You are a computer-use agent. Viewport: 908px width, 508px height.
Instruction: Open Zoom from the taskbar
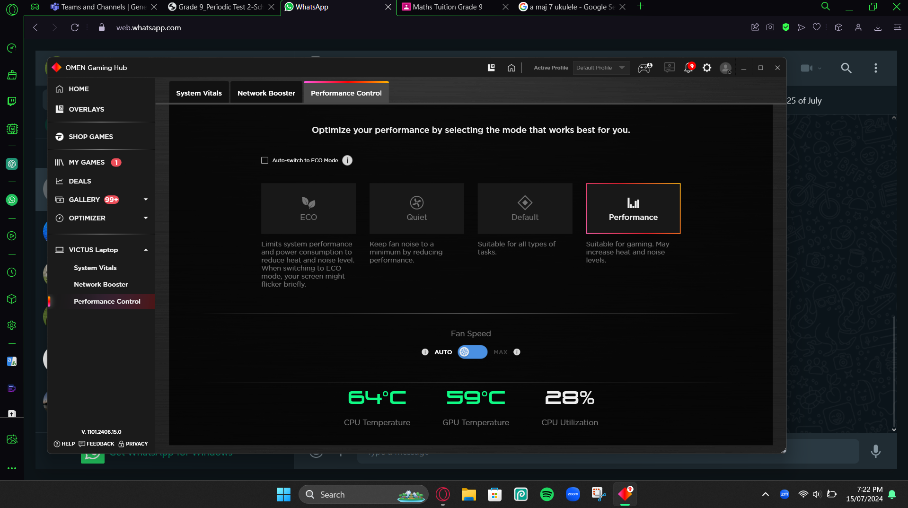[573, 494]
